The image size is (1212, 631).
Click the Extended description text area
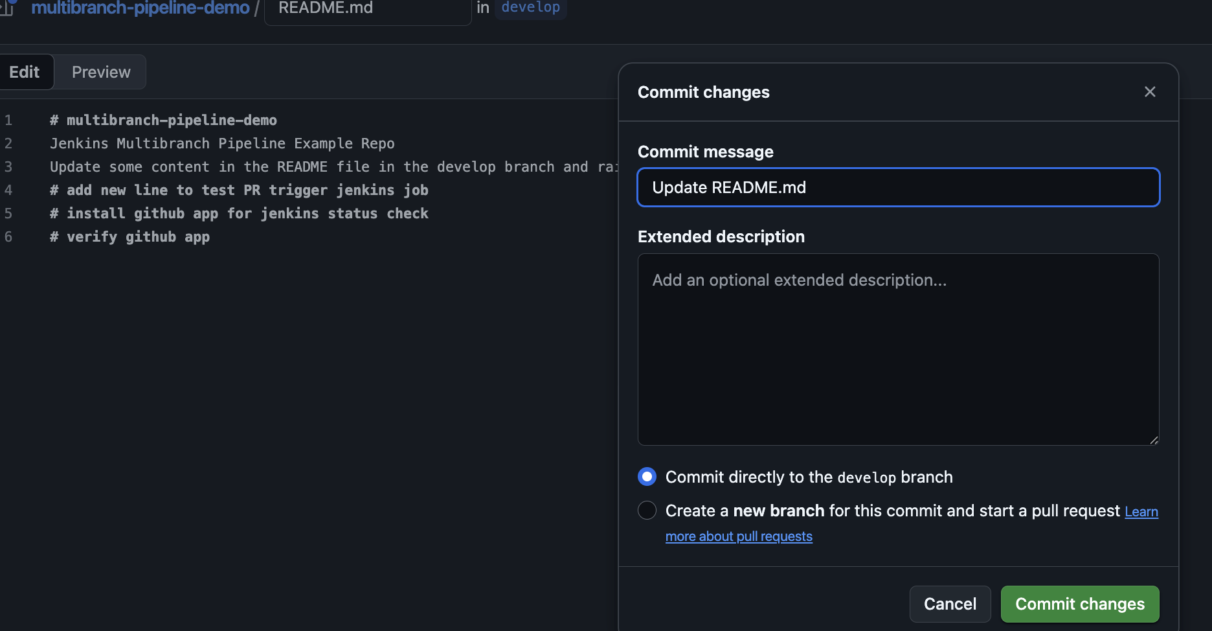click(899, 349)
